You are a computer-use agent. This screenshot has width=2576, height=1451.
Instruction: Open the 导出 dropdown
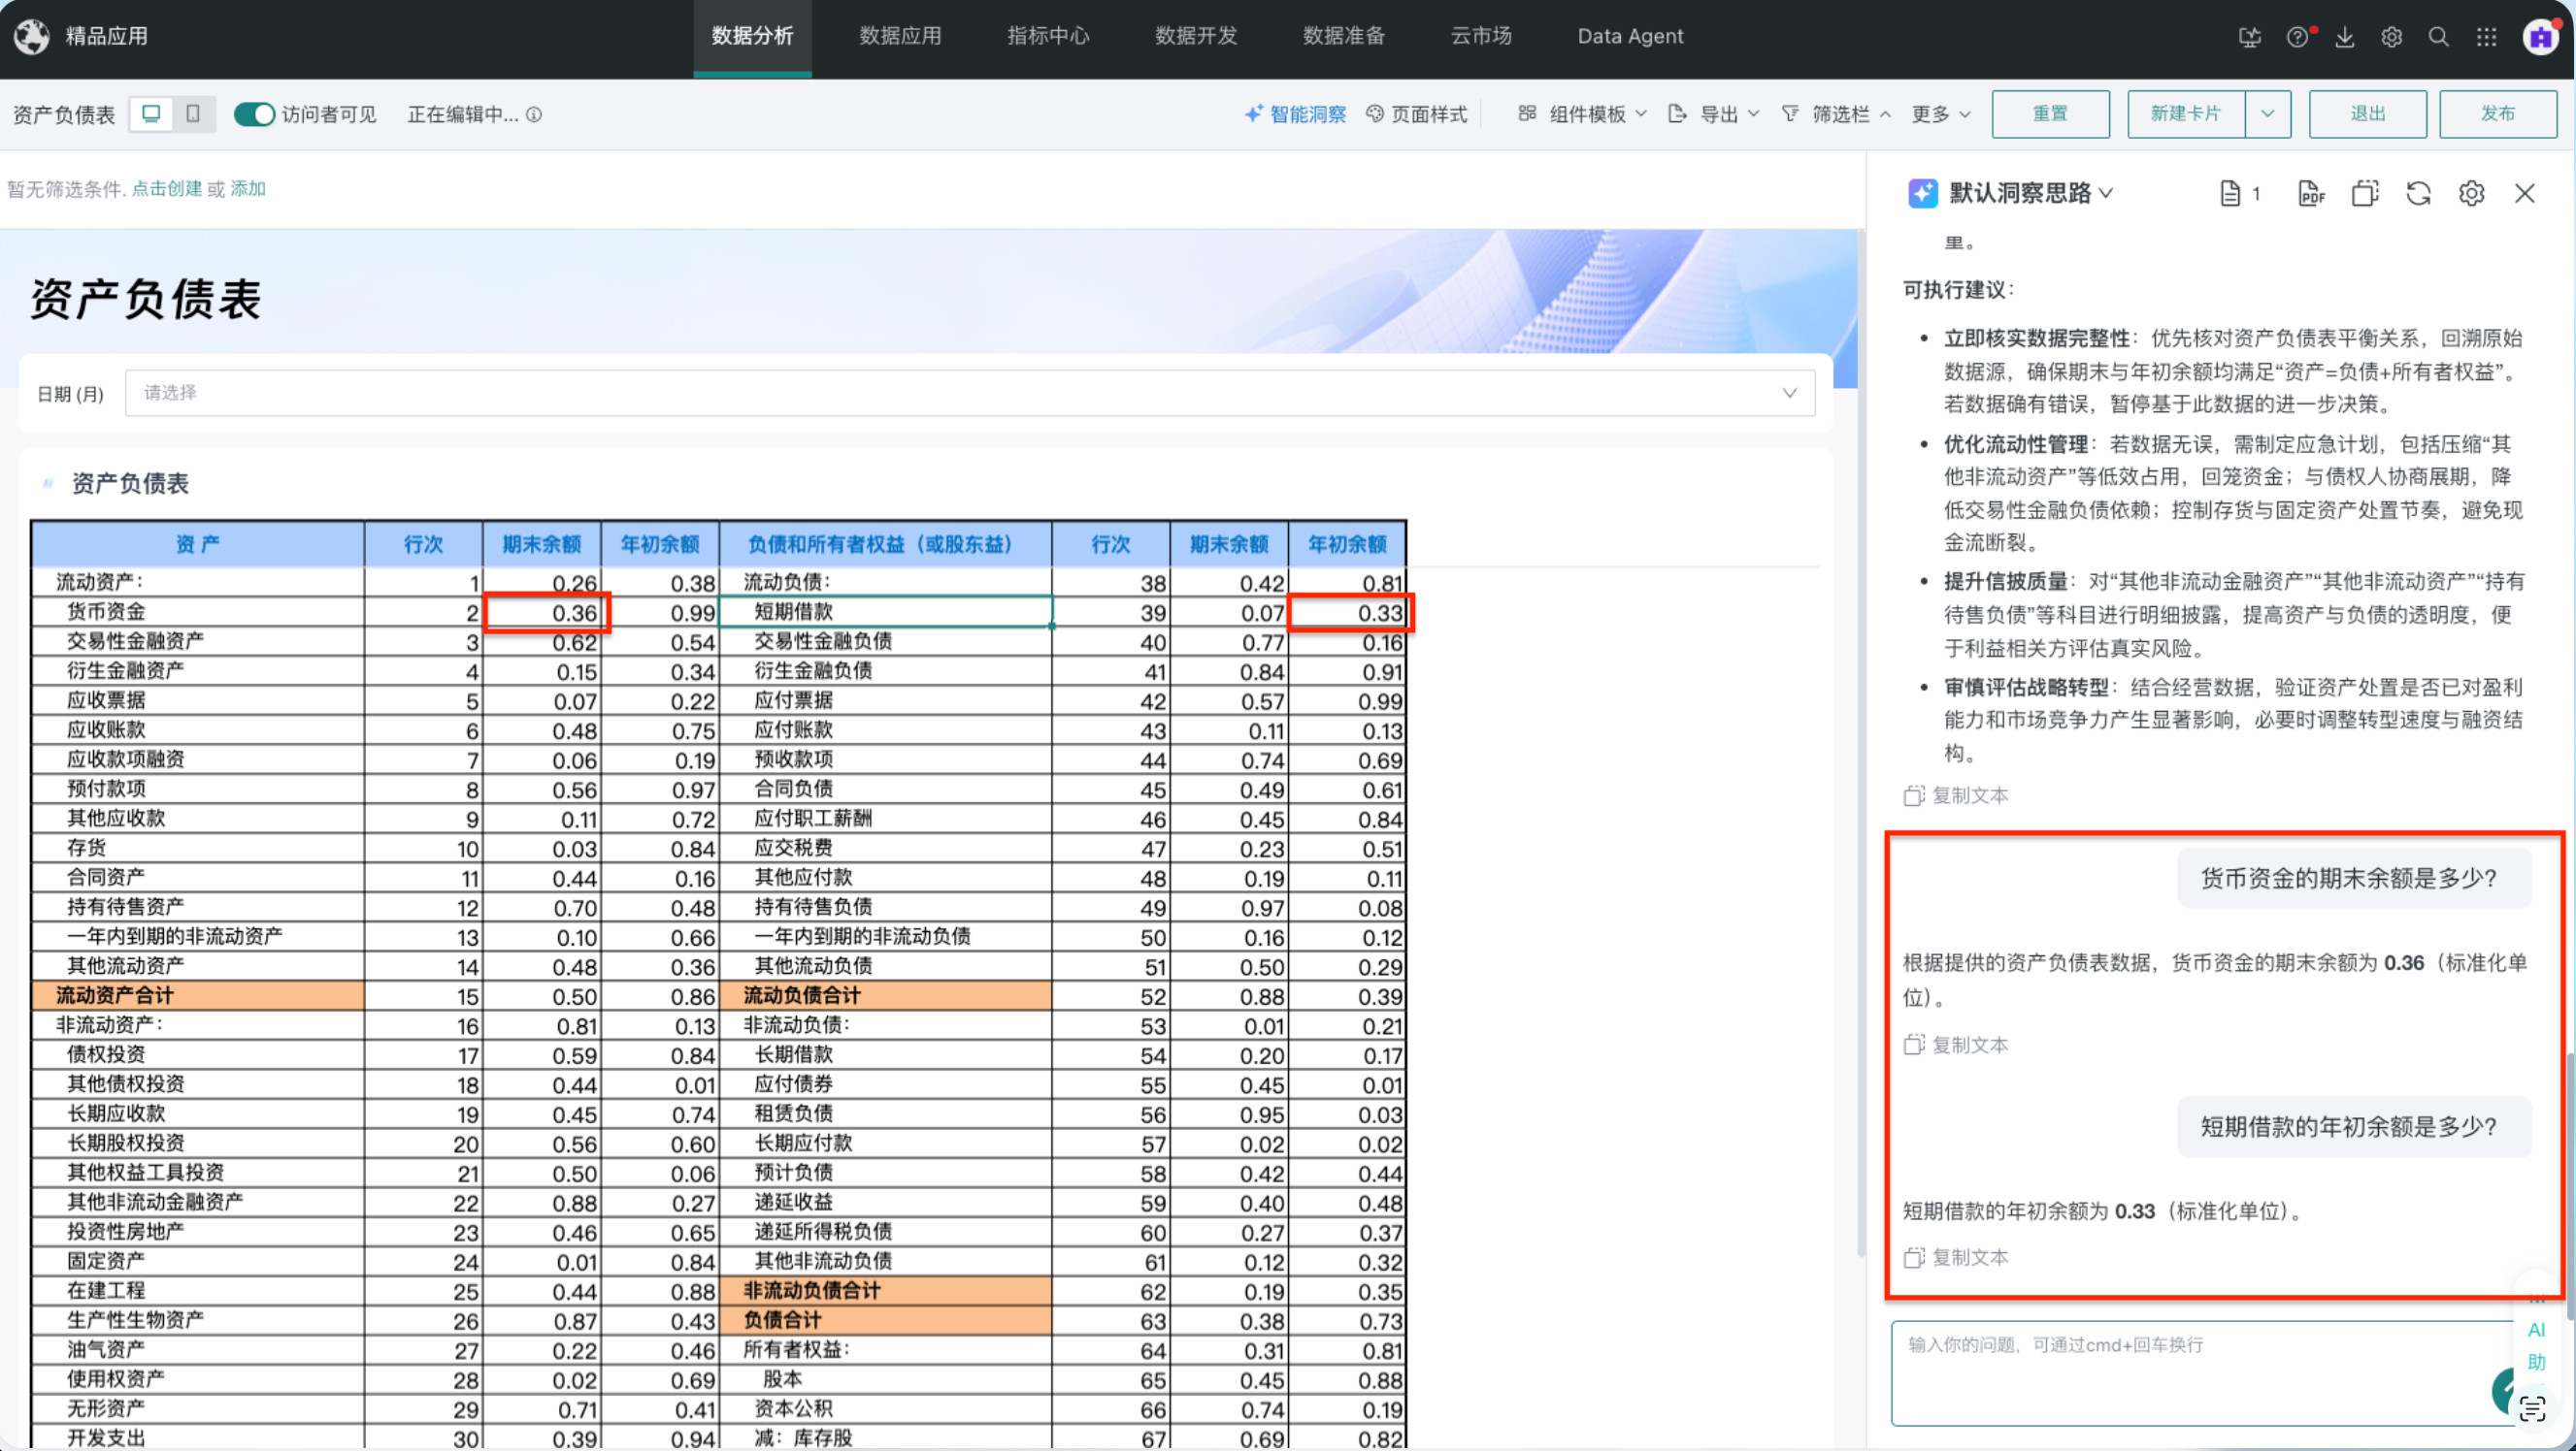[1713, 113]
